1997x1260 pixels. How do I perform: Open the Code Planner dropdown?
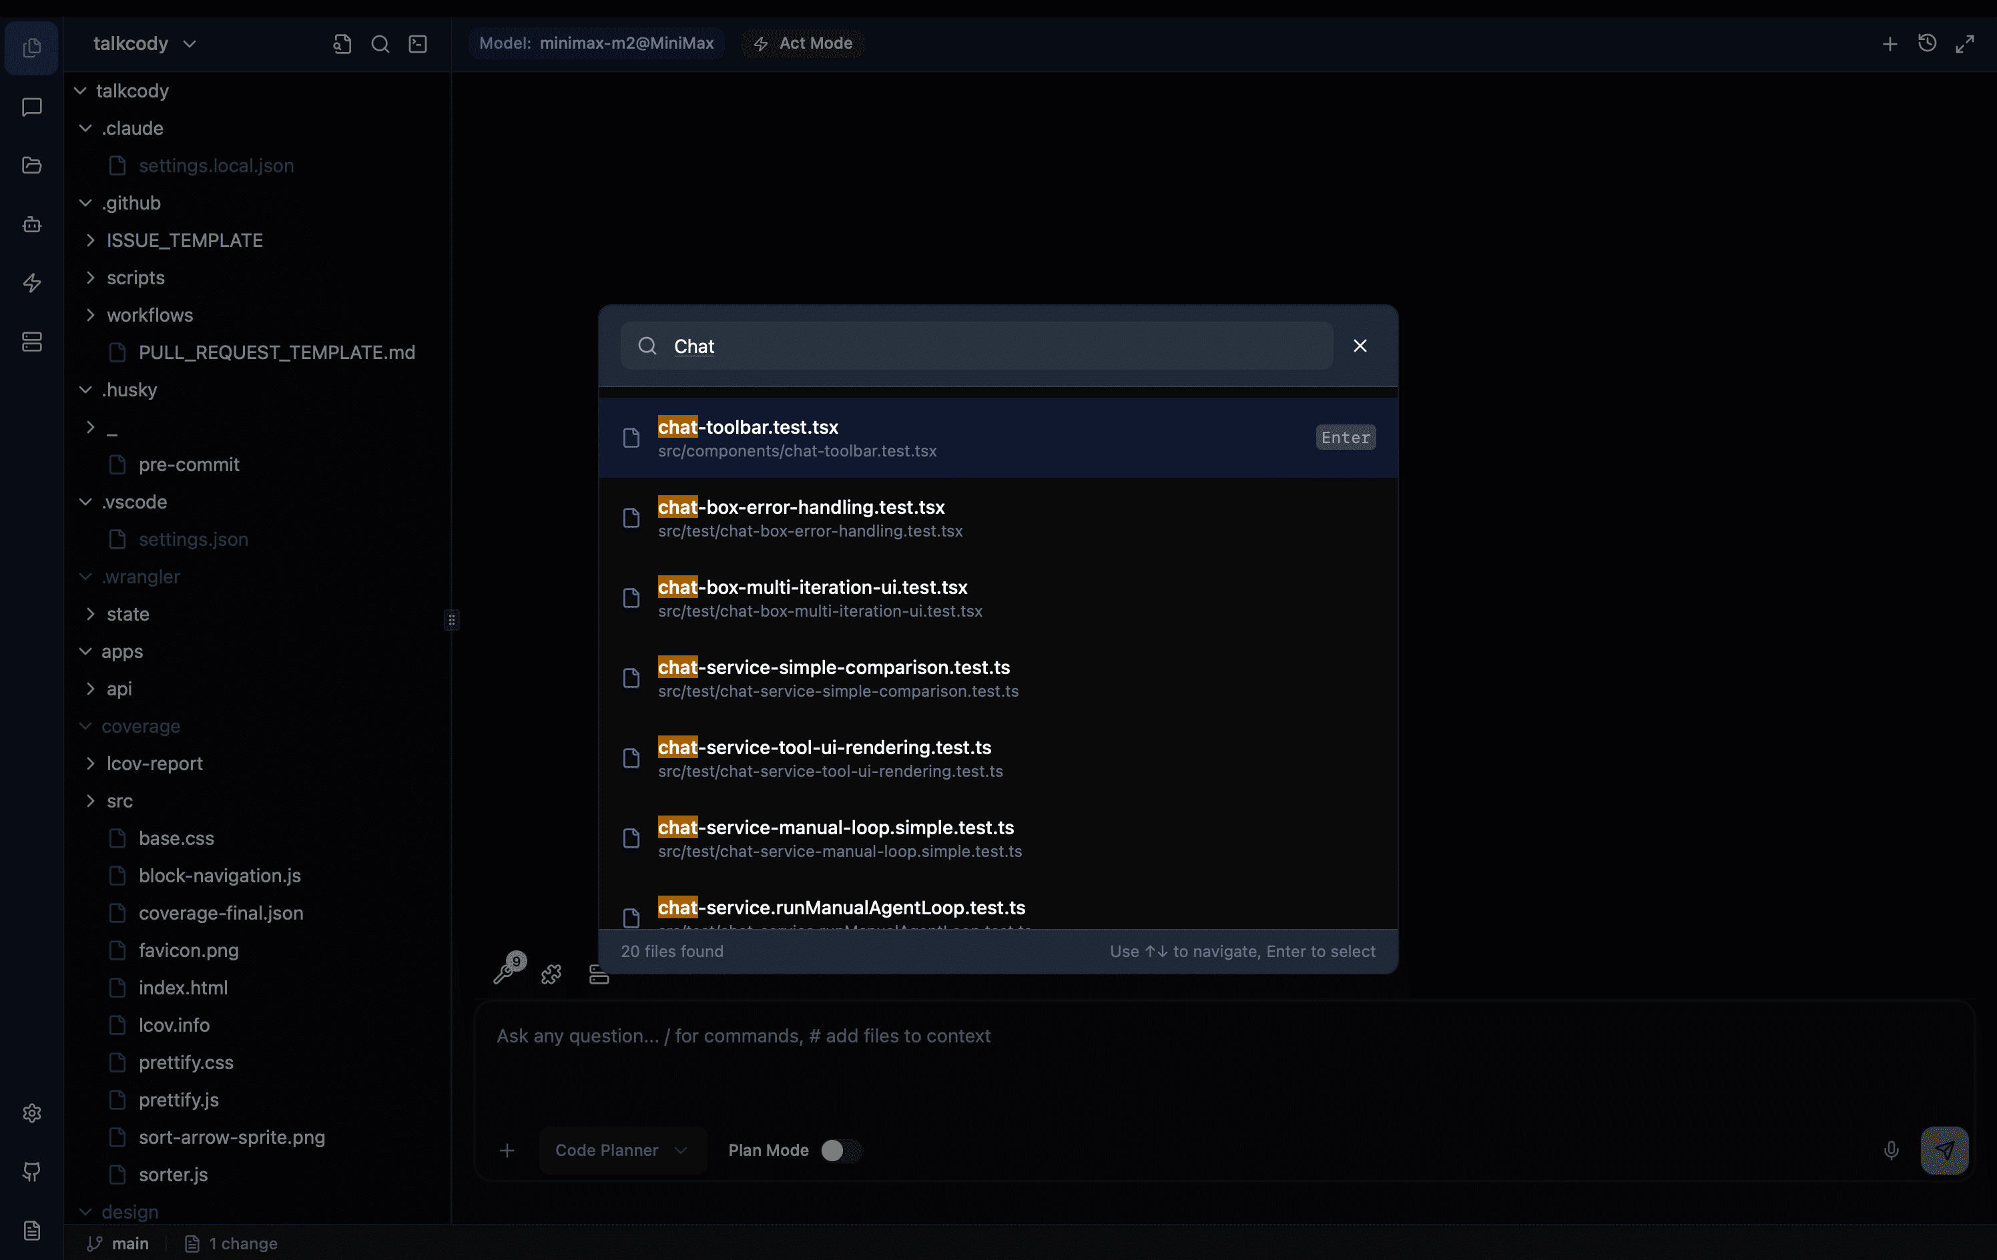point(622,1151)
